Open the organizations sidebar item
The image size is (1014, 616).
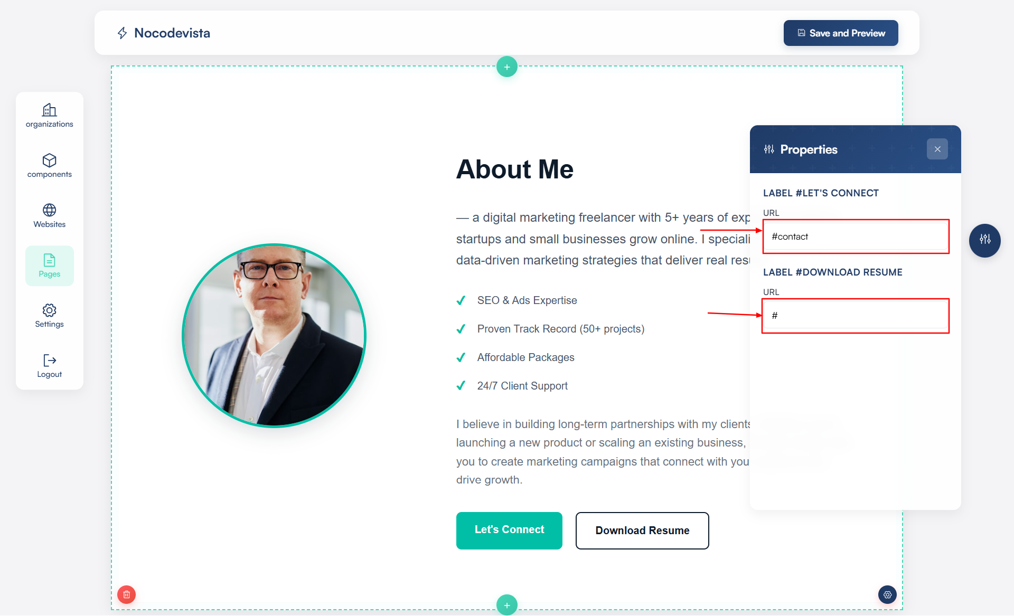pos(50,116)
